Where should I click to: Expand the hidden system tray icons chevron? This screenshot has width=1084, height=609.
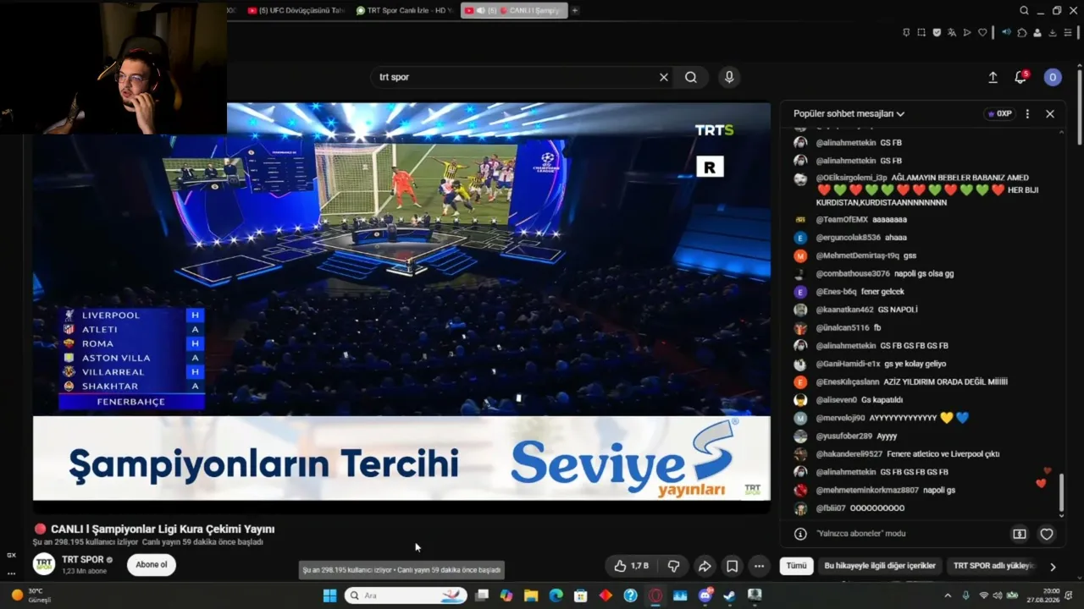[948, 595]
